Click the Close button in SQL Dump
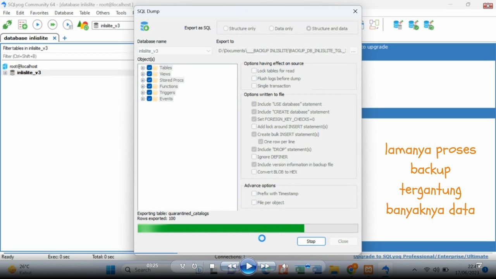This screenshot has height=279, width=496. tap(343, 241)
